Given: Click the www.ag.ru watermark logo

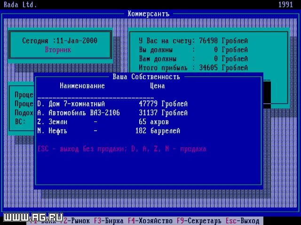Looking at the screenshot, I should pyautogui.click(x=33, y=217).
